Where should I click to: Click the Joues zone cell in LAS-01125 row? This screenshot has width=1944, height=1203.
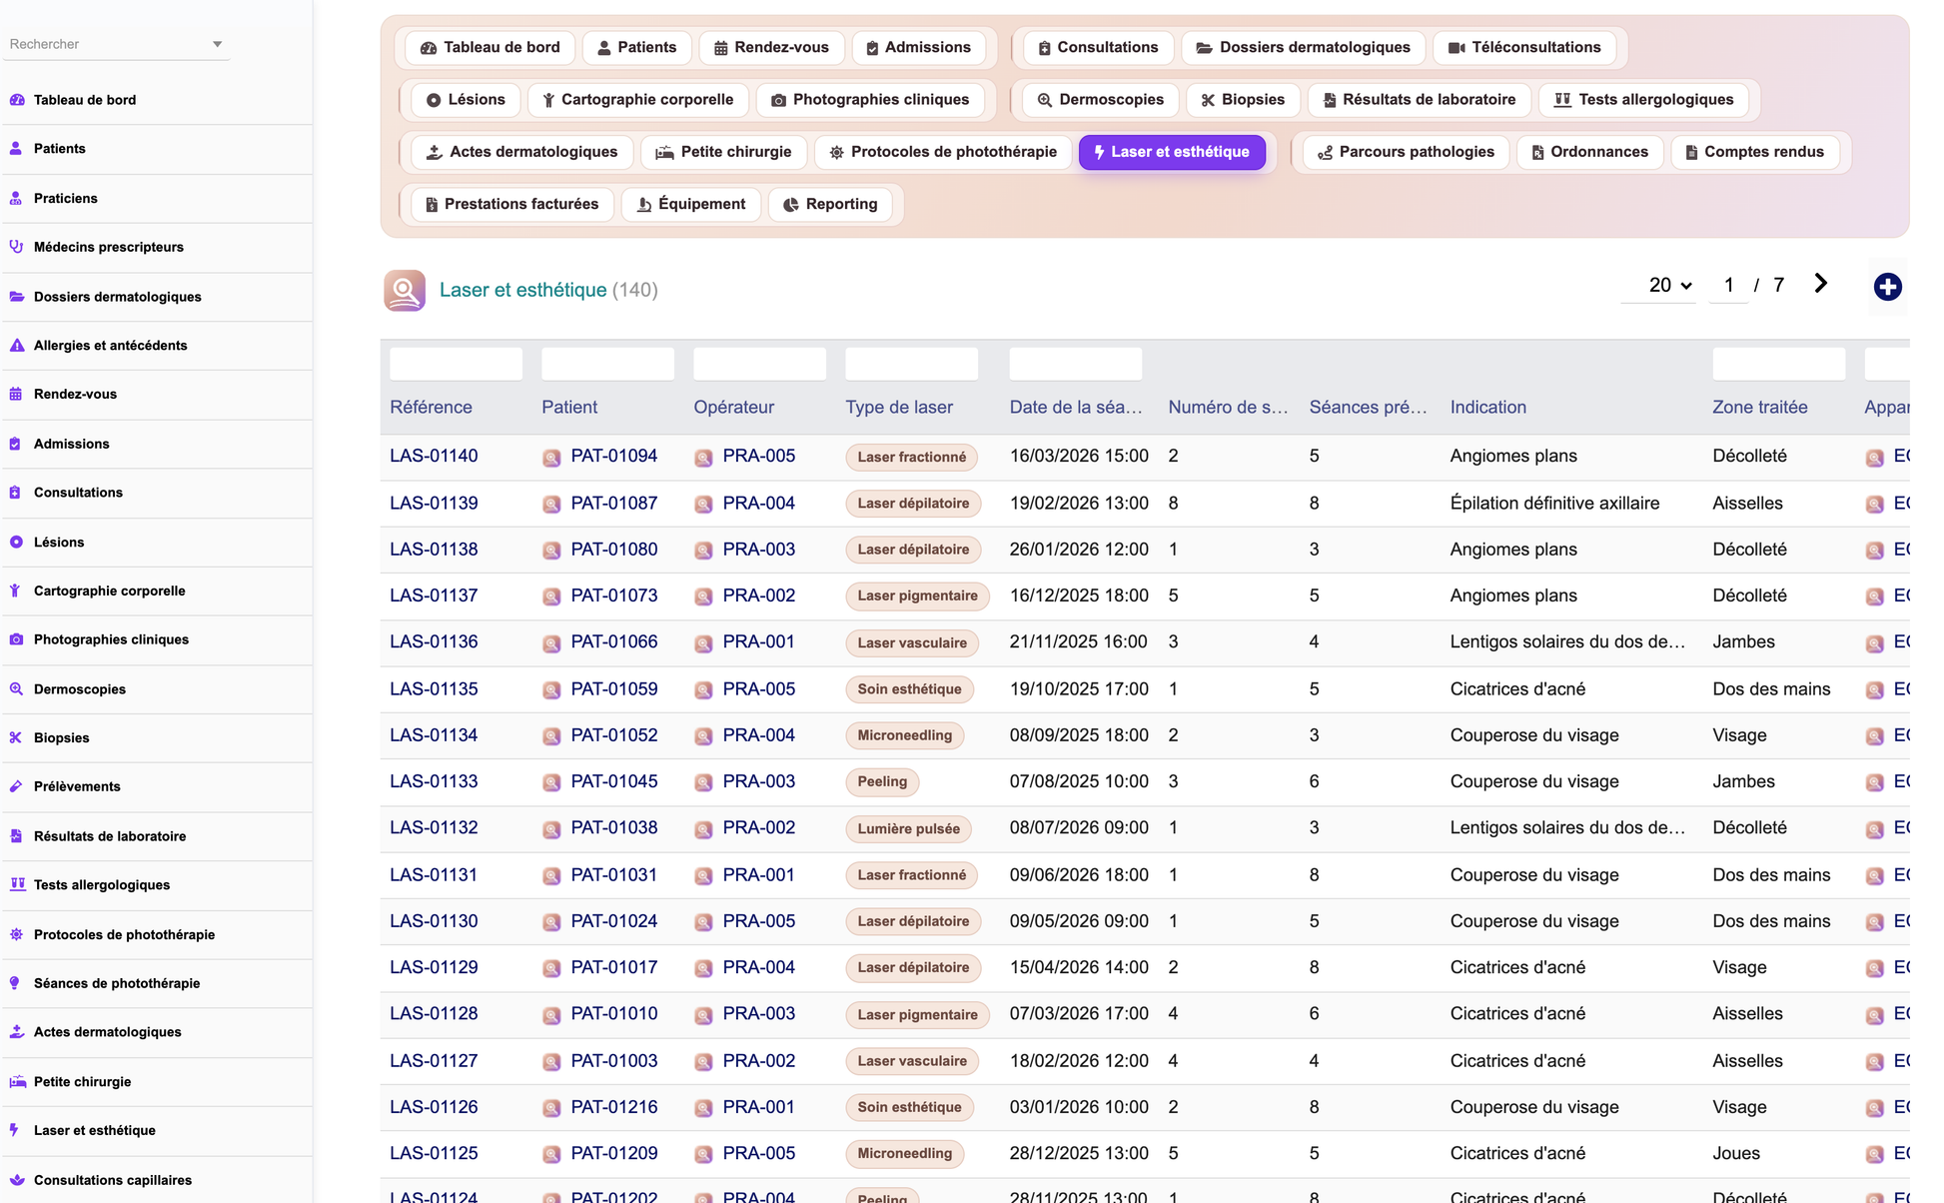(x=1736, y=1154)
